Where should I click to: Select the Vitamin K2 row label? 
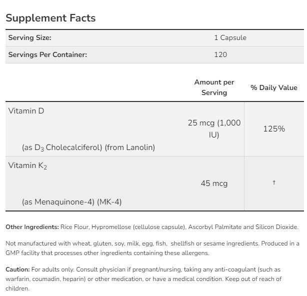pos(27,165)
